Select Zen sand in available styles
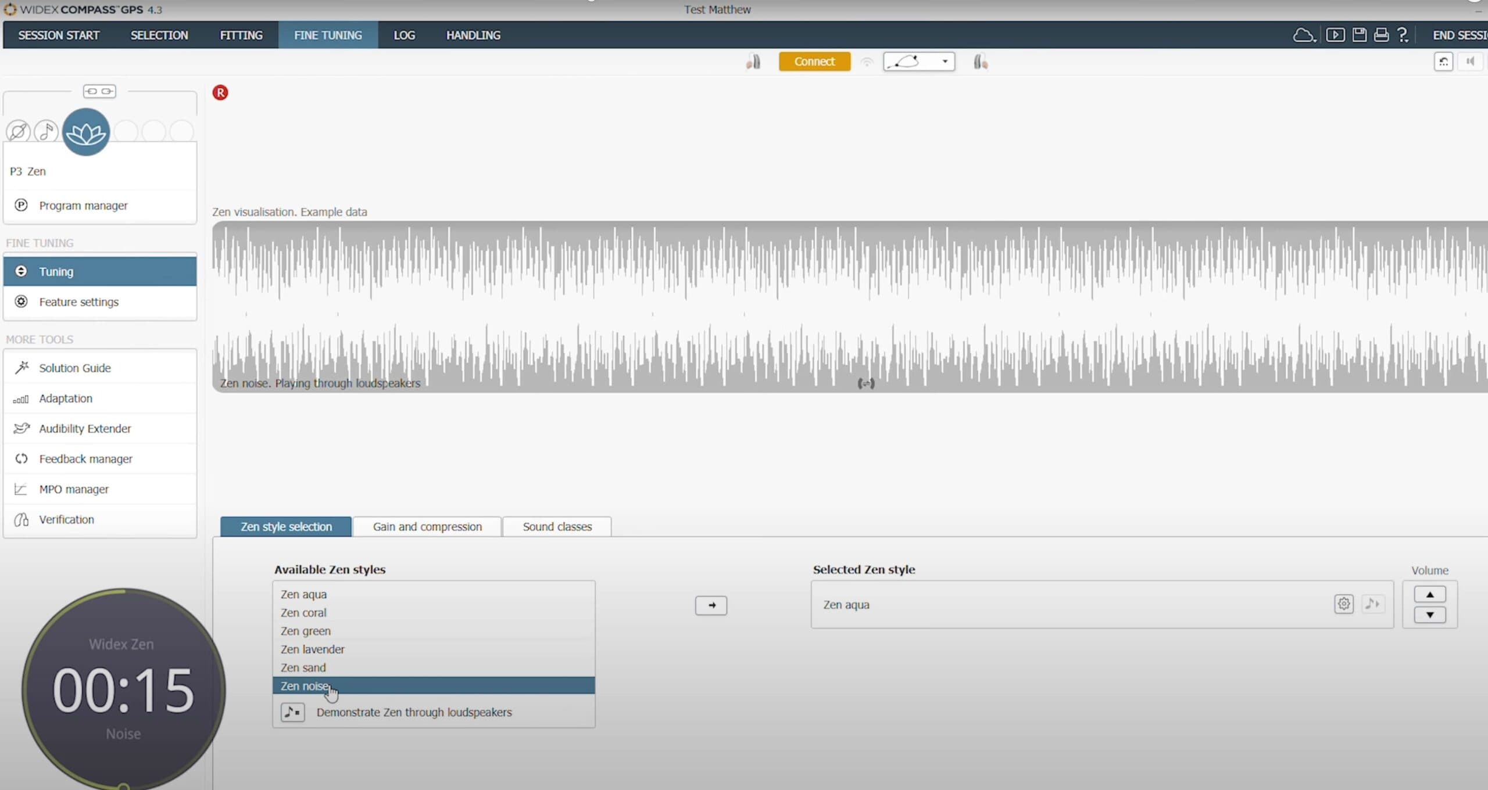The width and height of the screenshot is (1488, 790). [434, 667]
